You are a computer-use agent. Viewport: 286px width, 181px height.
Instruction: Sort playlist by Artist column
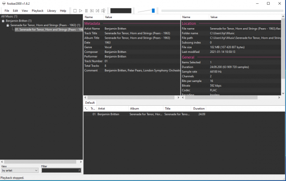(x=112, y=109)
